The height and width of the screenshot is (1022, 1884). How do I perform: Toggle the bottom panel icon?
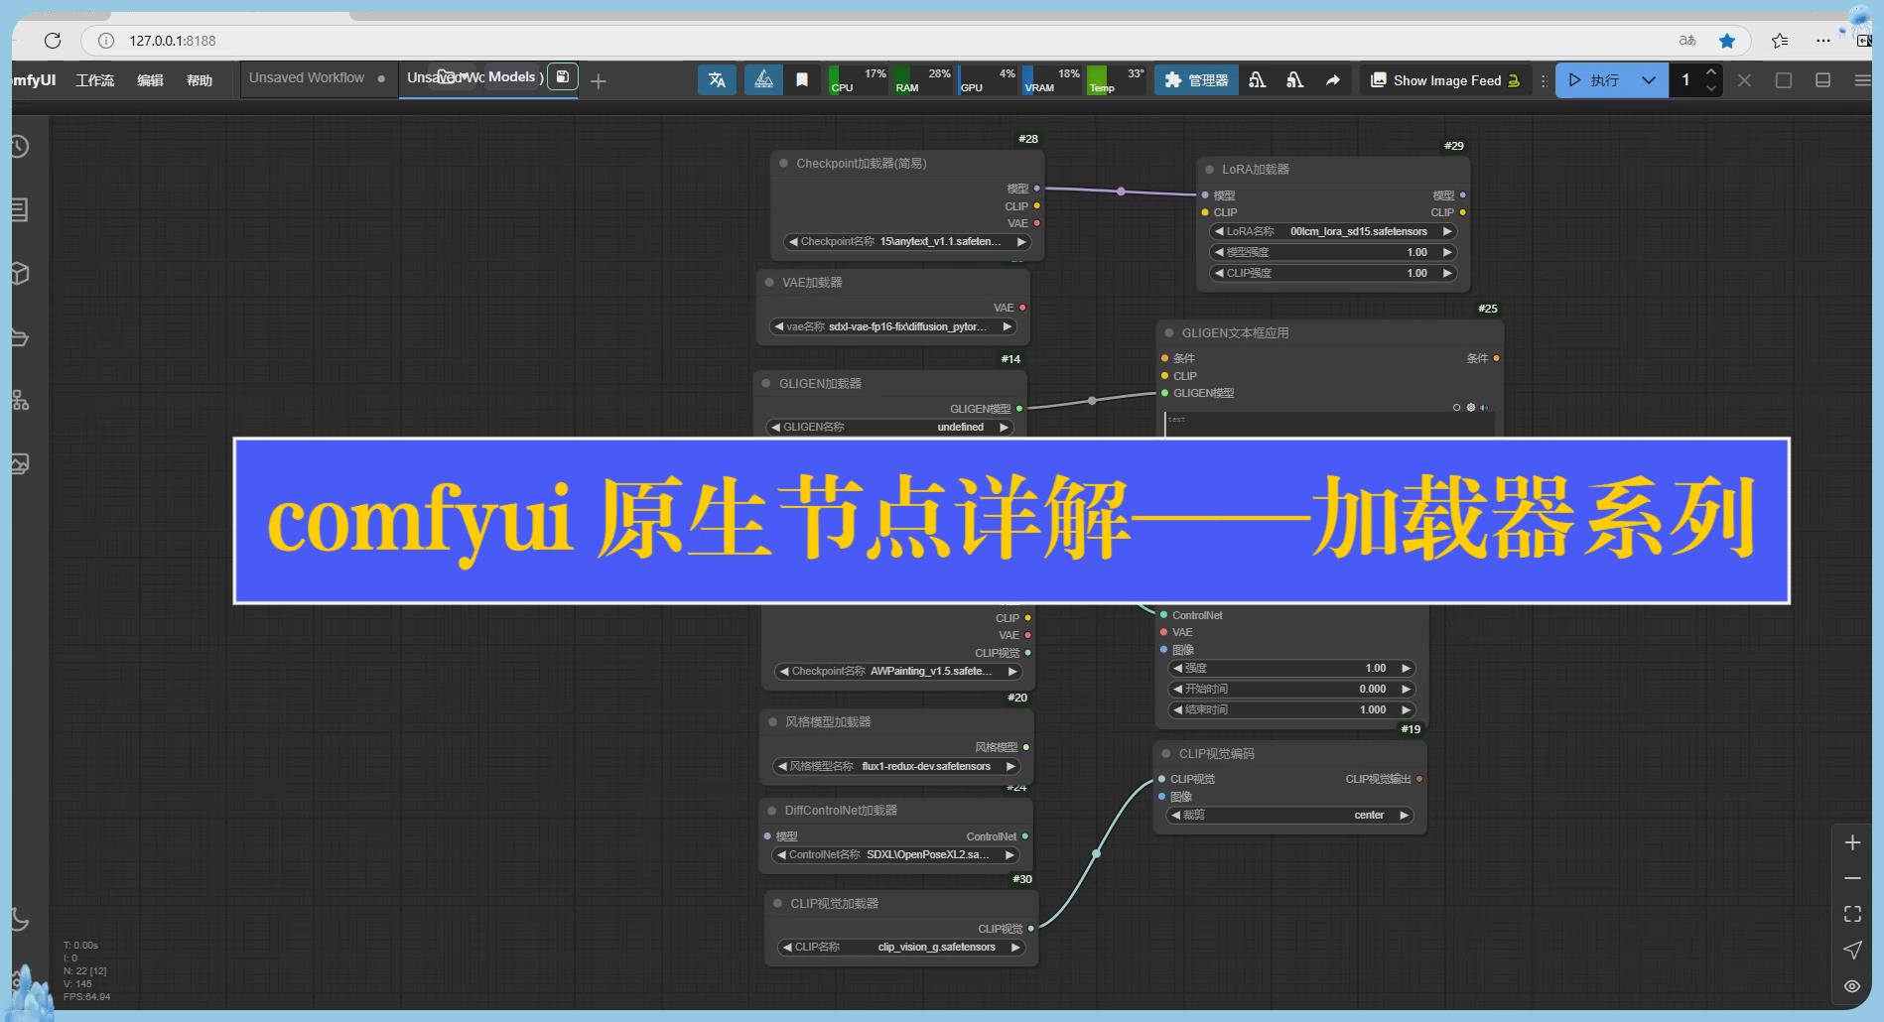pos(1823,80)
